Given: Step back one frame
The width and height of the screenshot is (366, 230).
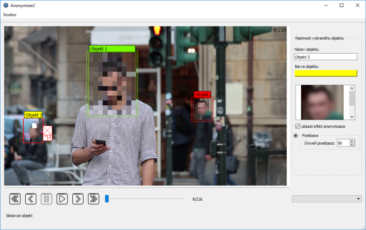Looking at the screenshot, I should pyautogui.click(x=31, y=198).
